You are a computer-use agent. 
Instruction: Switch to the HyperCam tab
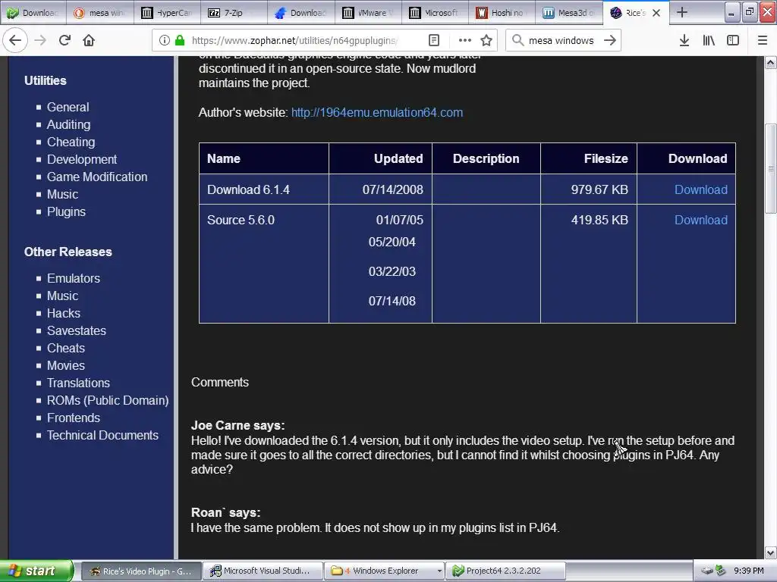pos(167,13)
